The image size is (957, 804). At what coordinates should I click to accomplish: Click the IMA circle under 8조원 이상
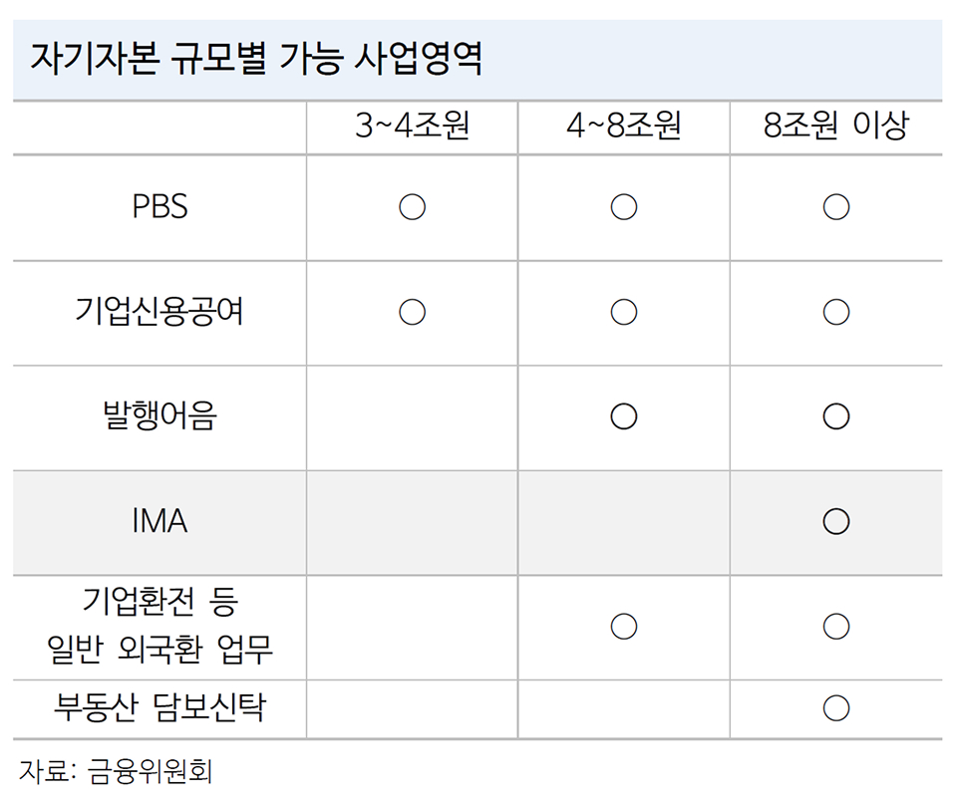pos(836,521)
